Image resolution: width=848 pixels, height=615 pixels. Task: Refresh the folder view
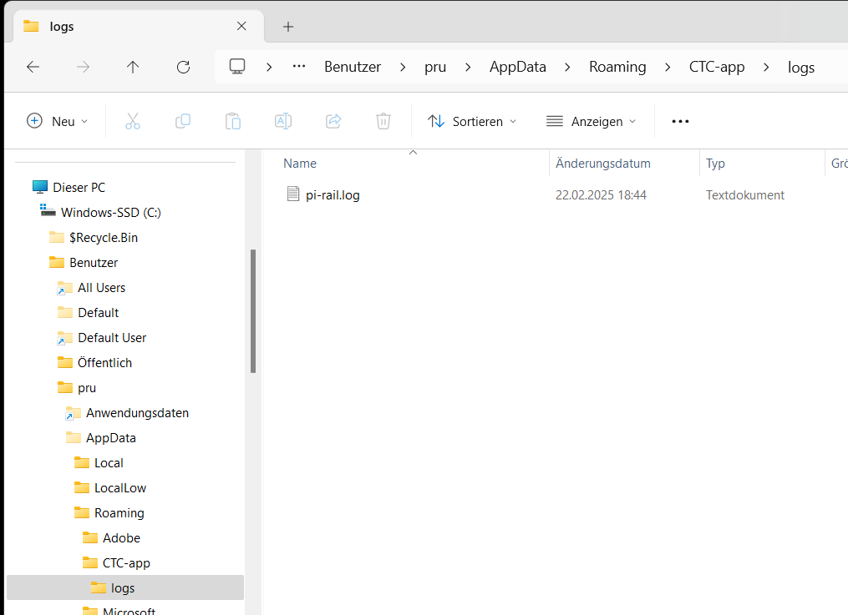(x=183, y=67)
